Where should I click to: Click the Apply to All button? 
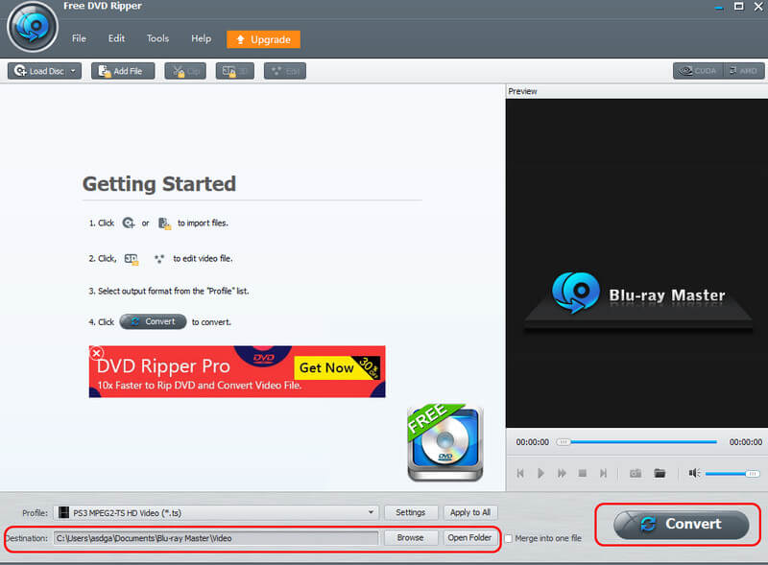coord(470,512)
